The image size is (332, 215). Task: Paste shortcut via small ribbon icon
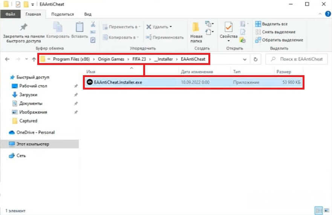point(93,40)
